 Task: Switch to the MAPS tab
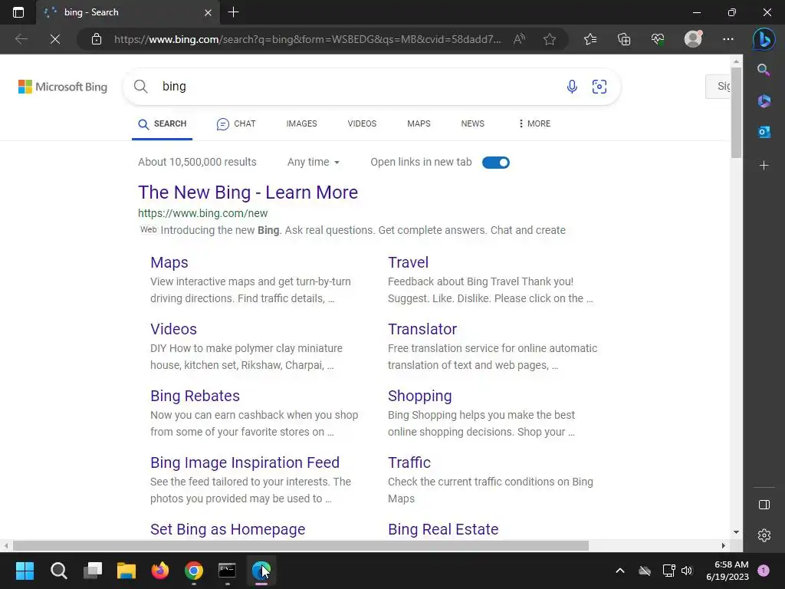tap(419, 123)
